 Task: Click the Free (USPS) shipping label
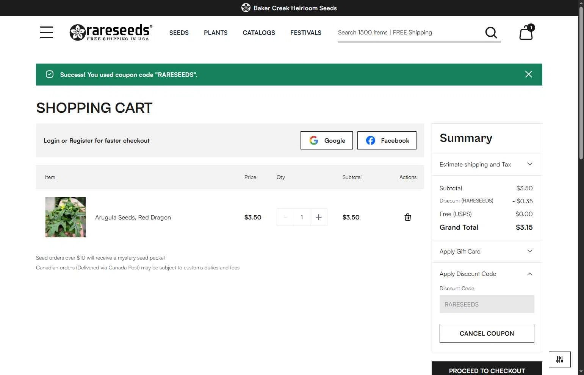click(456, 214)
